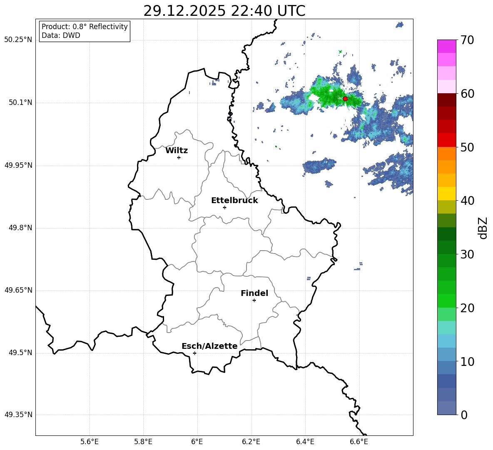493x450 pixels.
Task: Click the colorbar tick label 50
Action: pos(467,147)
